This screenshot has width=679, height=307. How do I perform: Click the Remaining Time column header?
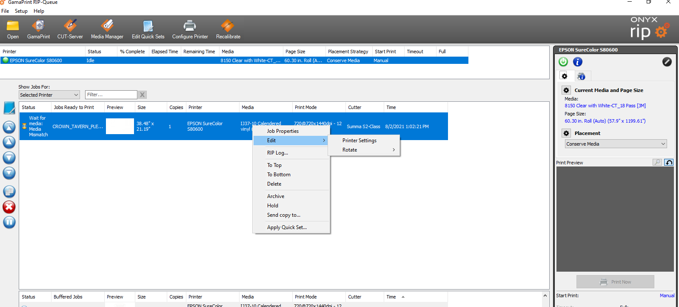(x=200, y=52)
